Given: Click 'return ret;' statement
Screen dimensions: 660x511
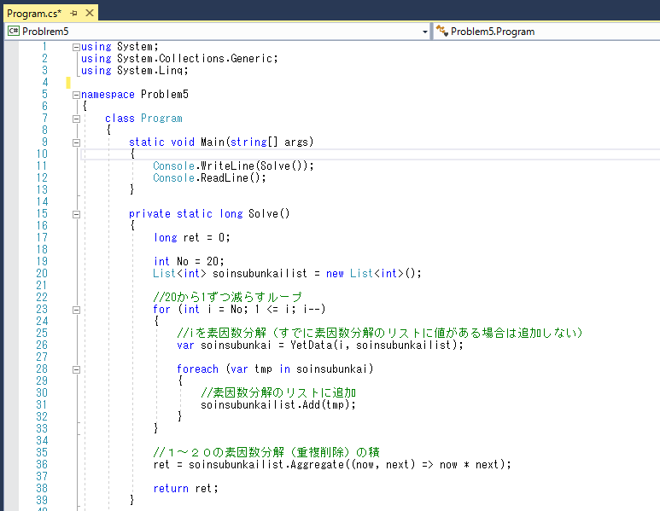Looking at the screenshot, I should (185, 488).
